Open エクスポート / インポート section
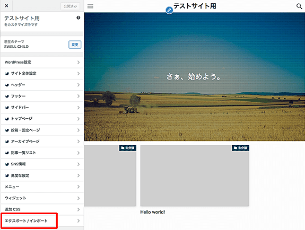 pyautogui.click(x=42, y=220)
